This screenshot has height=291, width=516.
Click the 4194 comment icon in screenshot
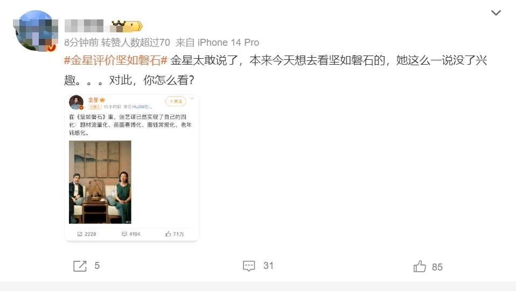pos(124,234)
